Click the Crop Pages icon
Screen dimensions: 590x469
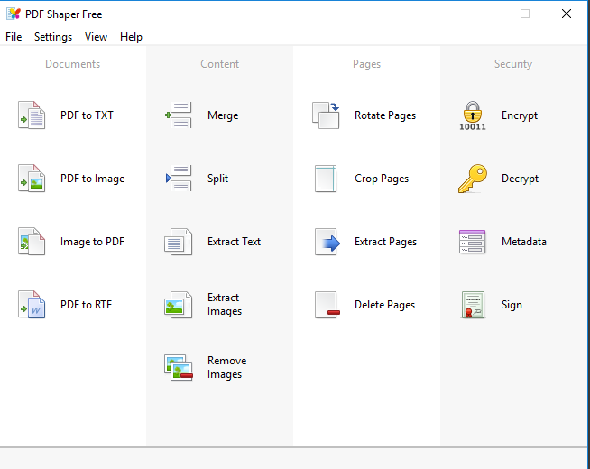[x=326, y=179]
